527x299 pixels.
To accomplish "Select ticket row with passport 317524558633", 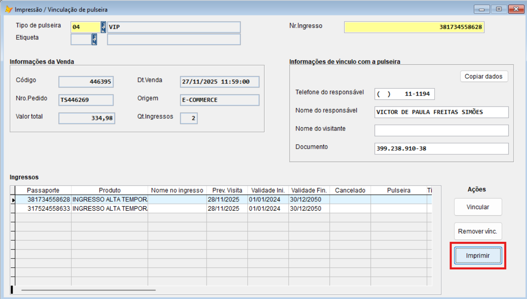I will [x=49, y=209].
